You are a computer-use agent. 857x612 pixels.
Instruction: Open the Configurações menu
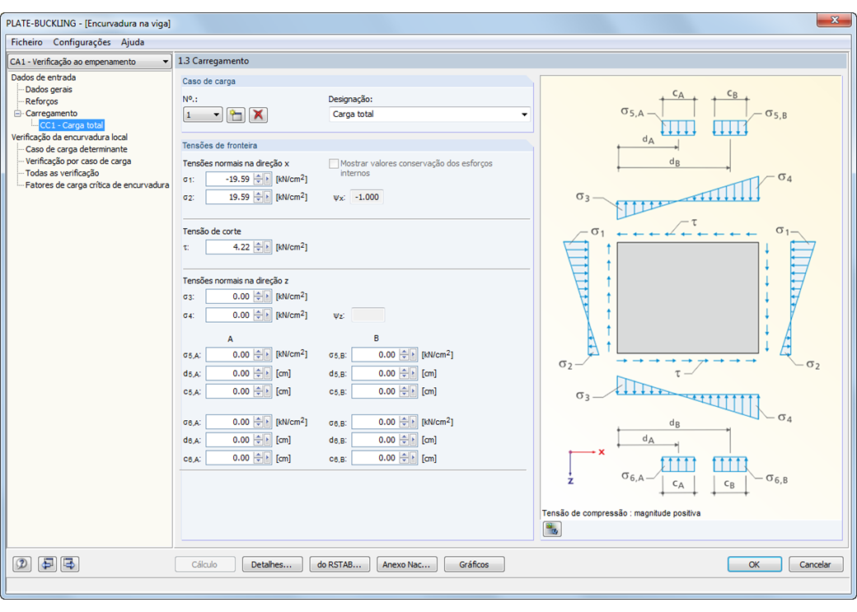coord(82,42)
